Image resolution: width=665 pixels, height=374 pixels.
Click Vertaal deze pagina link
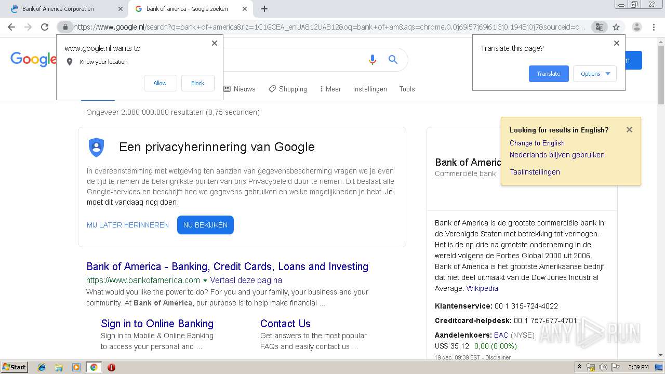pyautogui.click(x=246, y=280)
